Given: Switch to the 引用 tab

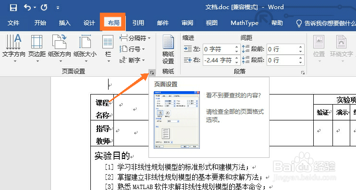Looking at the screenshot, I should pos(138,23).
